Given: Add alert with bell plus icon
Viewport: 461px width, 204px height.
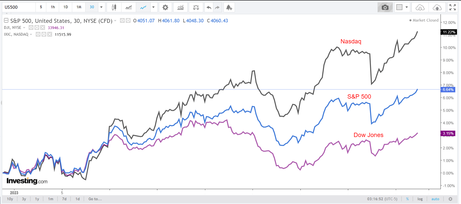Looking at the screenshot, I should [x=229, y=7].
